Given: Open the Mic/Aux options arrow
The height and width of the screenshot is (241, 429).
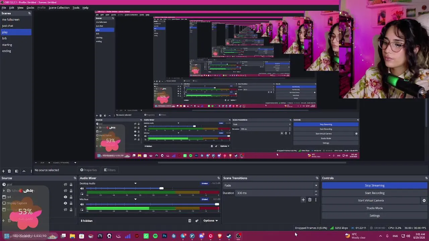Looking at the screenshot, I should 135,199.
